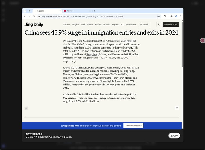Viewport: 205px width, 150px height.
Task: Go back to the previous page
Action: [x=25, y=16]
